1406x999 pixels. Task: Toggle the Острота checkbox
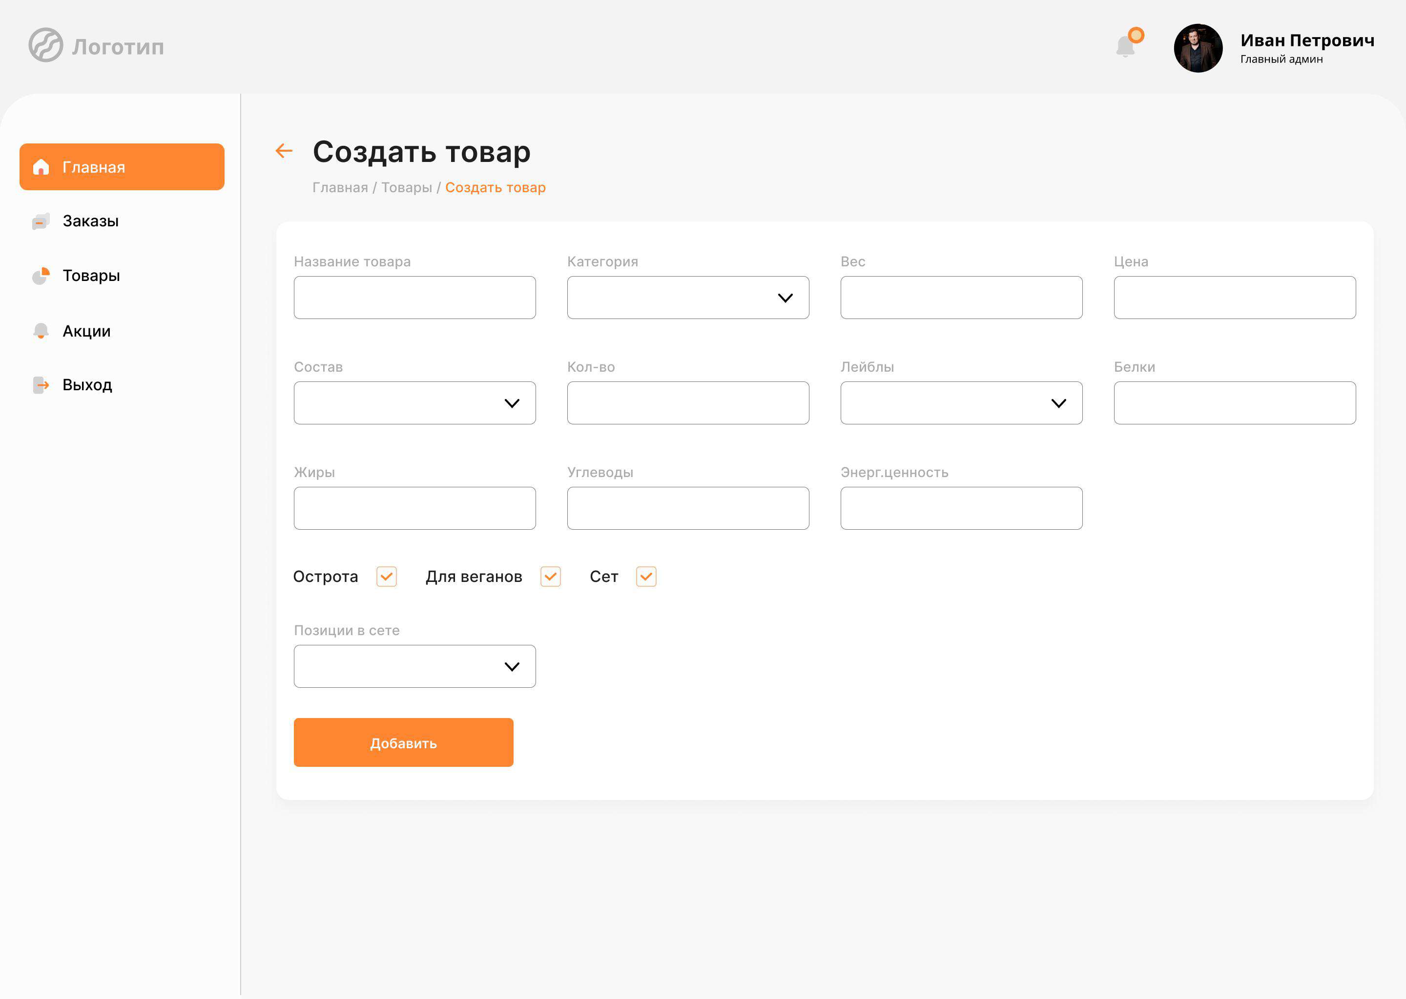[387, 577]
